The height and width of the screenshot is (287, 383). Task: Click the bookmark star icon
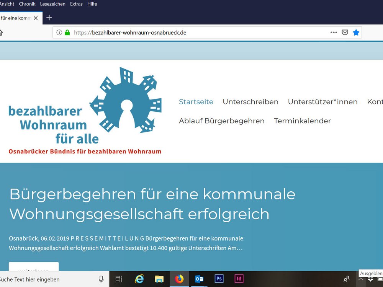click(356, 33)
